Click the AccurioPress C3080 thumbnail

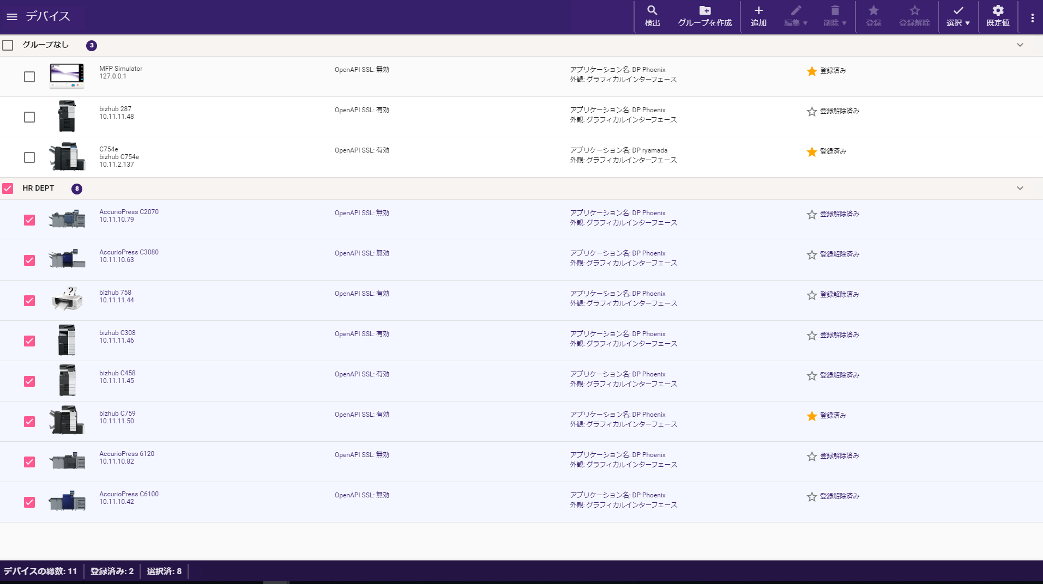click(x=67, y=259)
